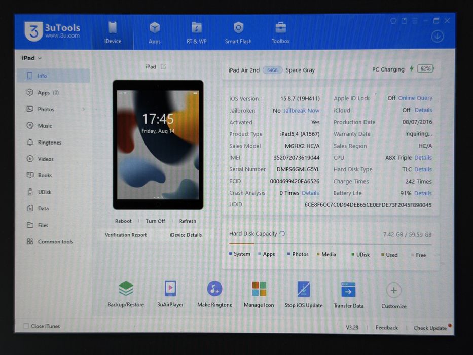Switch to the Apps tab

click(x=155, y=32)
